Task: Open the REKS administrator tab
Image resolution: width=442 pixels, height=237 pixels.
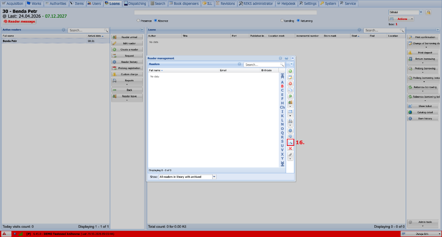Action: [x=256, y=4]
